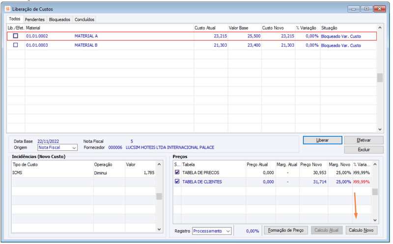Viewport: 393px width, 244px height.
Task: Click materials list scrollbar up arrow
Action: point(380,28)
